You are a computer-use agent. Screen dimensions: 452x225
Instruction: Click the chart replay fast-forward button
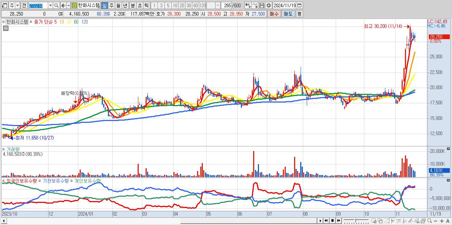point(338,221)
